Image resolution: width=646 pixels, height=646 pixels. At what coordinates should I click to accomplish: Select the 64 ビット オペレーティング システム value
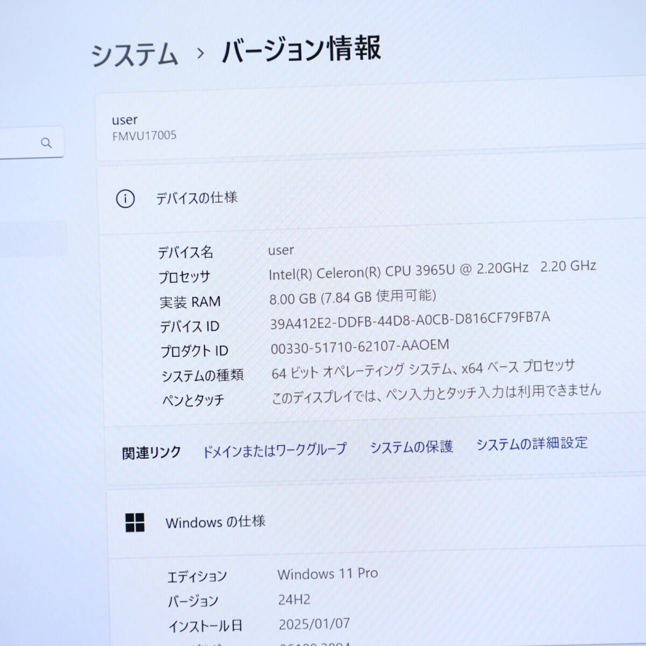tap(424, 370)
